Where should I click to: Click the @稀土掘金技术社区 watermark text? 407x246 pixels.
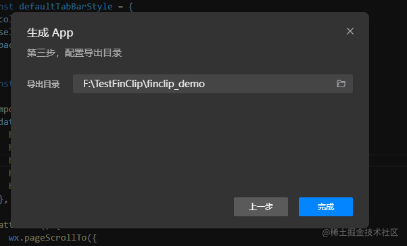tap(360, 232)
